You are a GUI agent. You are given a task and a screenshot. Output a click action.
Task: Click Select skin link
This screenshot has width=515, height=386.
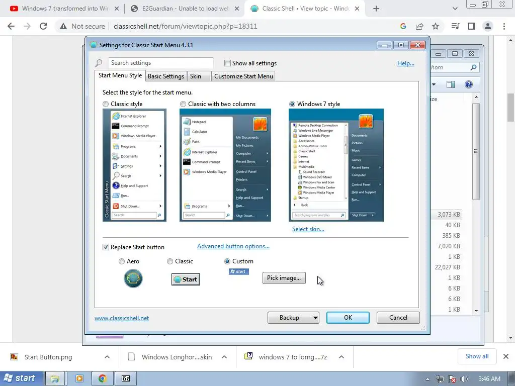click(x=308, y=229)
